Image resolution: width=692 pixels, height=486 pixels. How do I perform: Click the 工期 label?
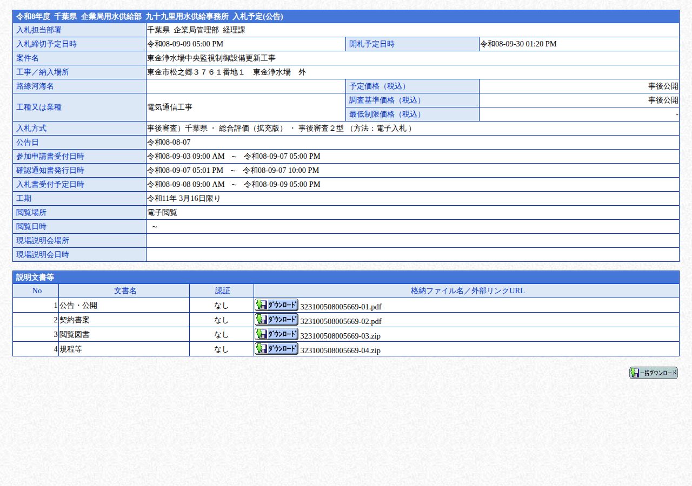79,199
